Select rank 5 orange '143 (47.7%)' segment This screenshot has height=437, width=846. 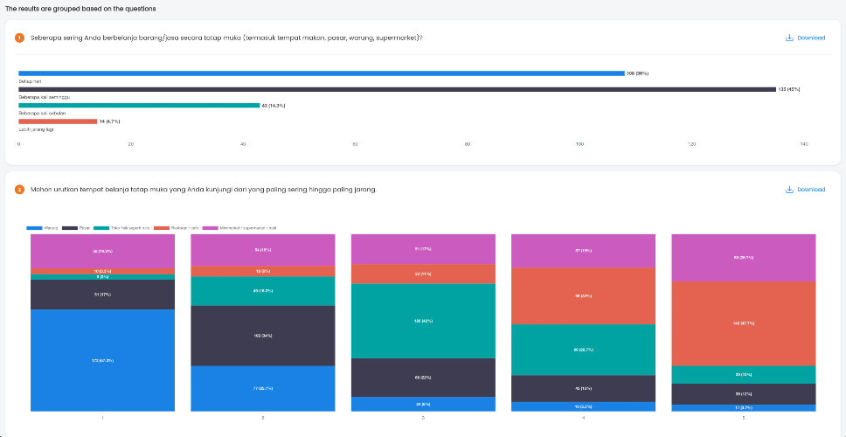(744, 323)
